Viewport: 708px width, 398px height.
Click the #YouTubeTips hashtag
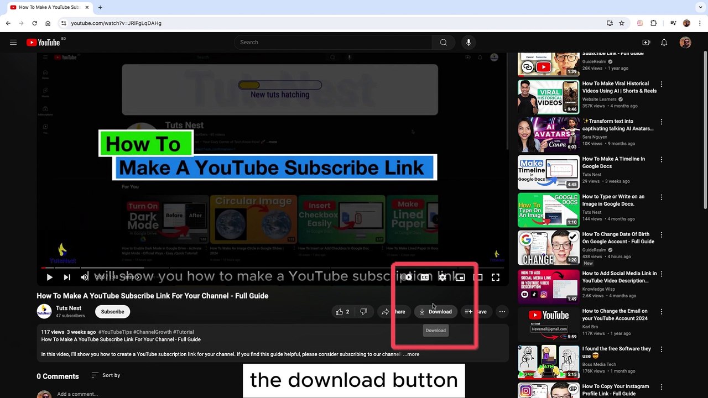[115, 332]
